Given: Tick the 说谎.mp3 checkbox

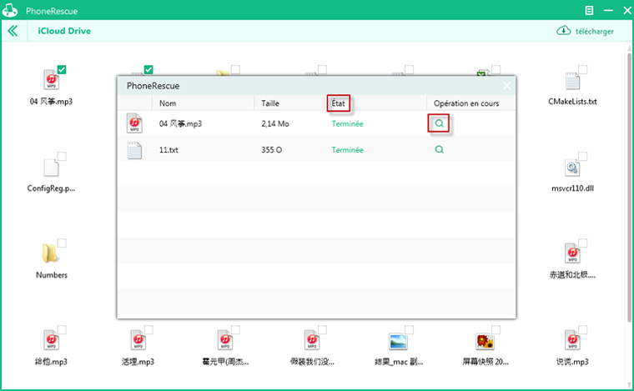Looking at the screenshot, I should point(582,330).
